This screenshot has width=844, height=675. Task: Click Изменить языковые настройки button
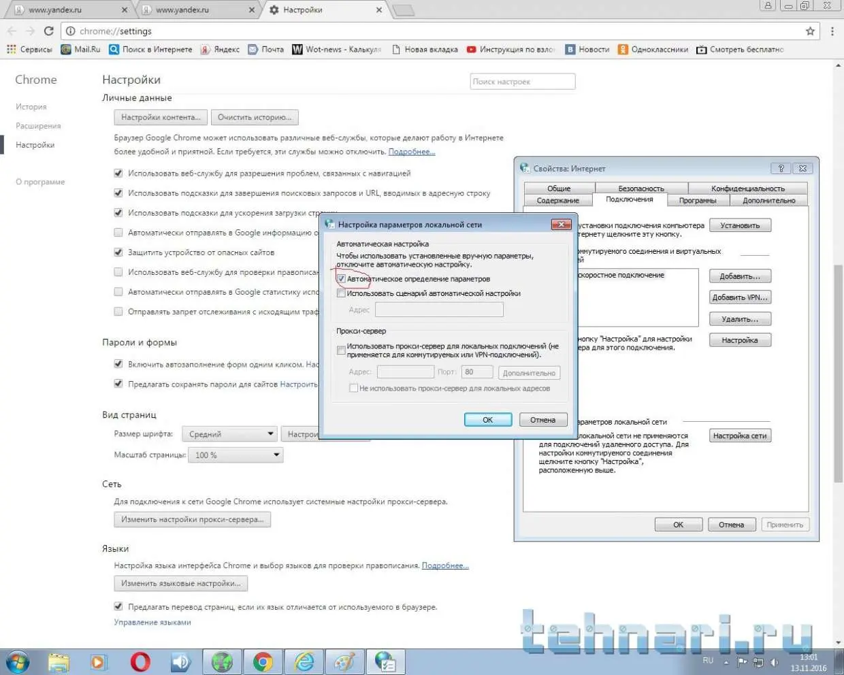[x=181, y=583]
